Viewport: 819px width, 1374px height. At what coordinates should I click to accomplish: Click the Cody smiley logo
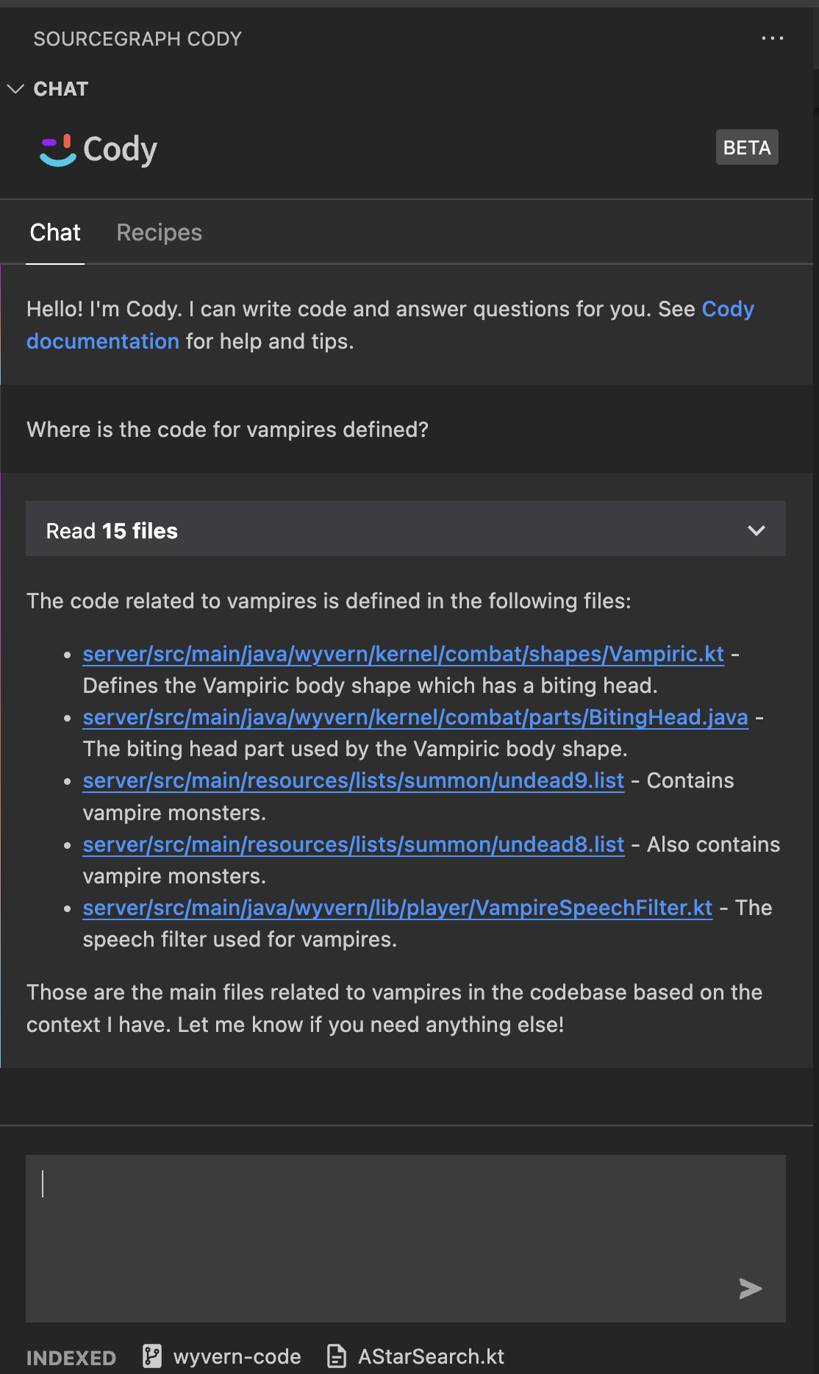58,150
